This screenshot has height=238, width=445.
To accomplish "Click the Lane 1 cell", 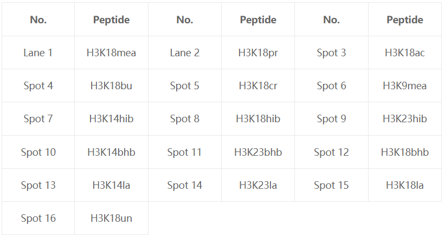I will [38, 52].
